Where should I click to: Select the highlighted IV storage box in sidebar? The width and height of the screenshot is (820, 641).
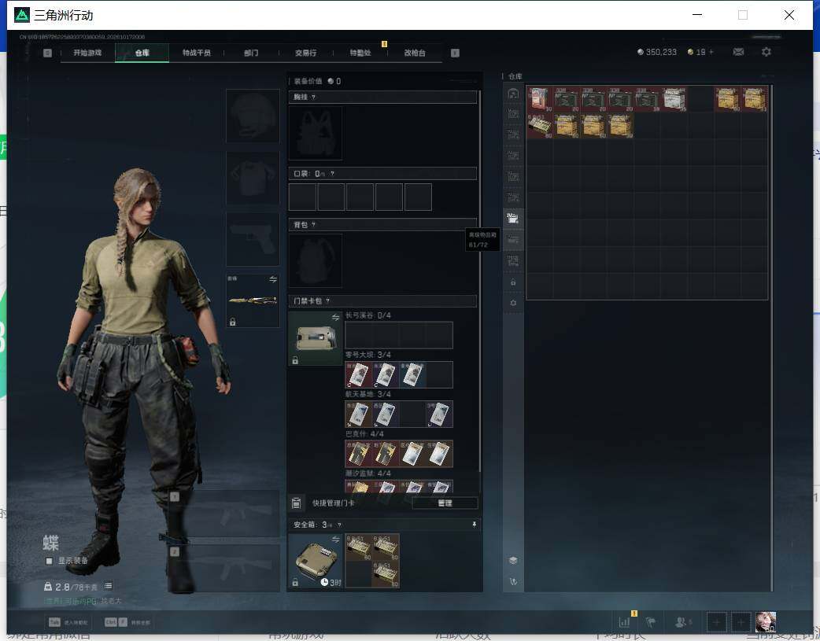512,219
